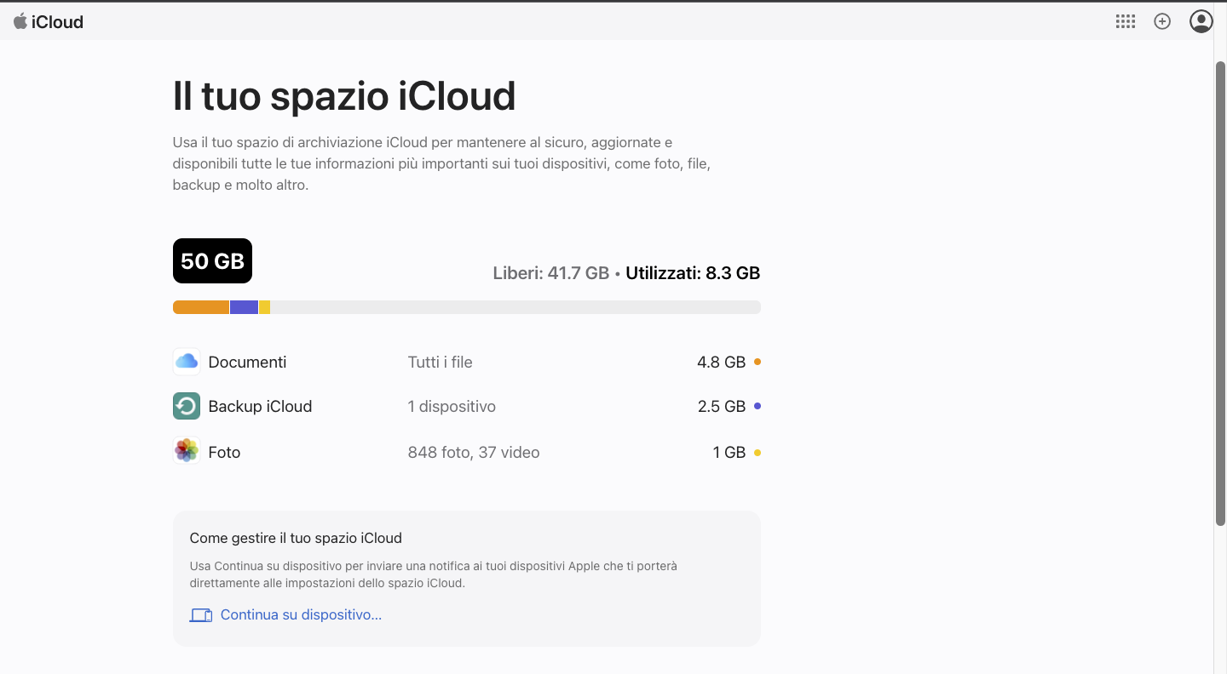Screen dimensions: 1227x674
Task: Toggle the purple dot next to Backup iCloud size
Action: pyautogui.click(x=757, y=406)
